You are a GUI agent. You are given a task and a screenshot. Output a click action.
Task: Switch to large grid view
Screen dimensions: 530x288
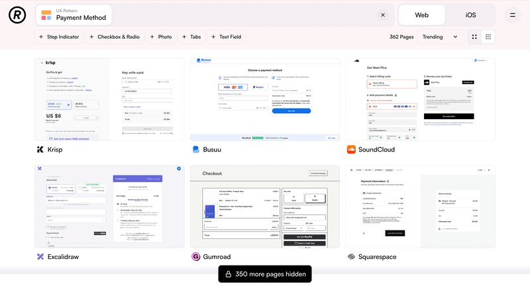click(x=474, y=37)
